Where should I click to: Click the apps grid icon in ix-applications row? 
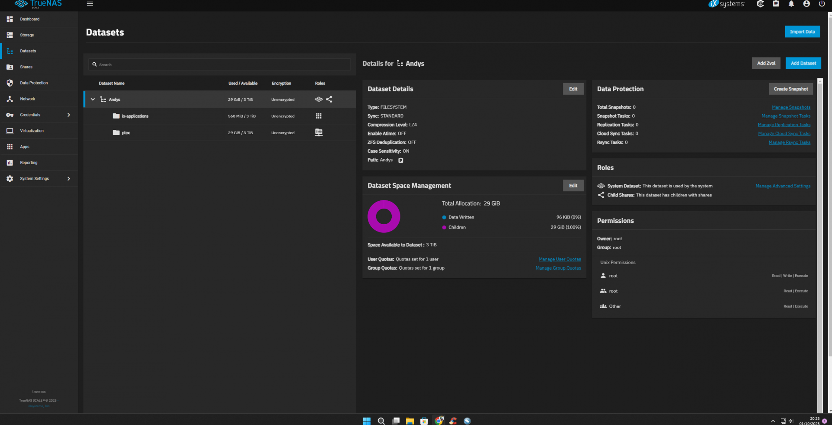click(x=318, y=116)
